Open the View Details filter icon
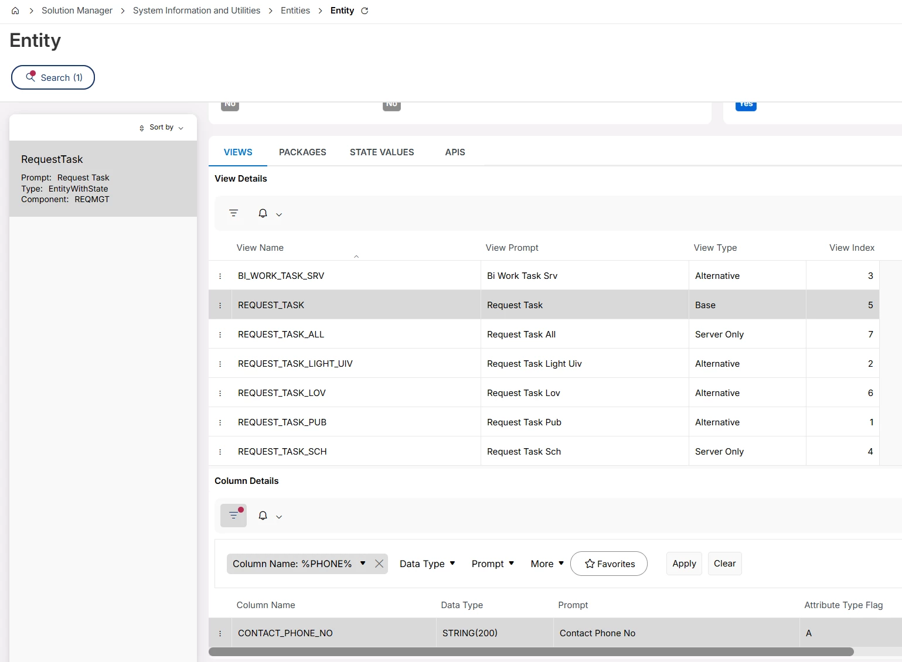The height and width of the screenshot is (662, 902). [233, 213]
